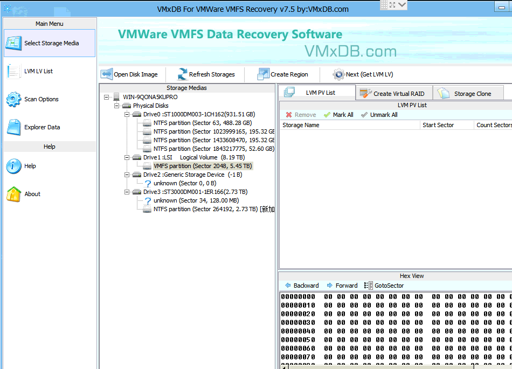The height and width of the screenshot is (369, 512).
Task: Collapse the Drive0 ST1000DM003 node
Action: [127, 114]
